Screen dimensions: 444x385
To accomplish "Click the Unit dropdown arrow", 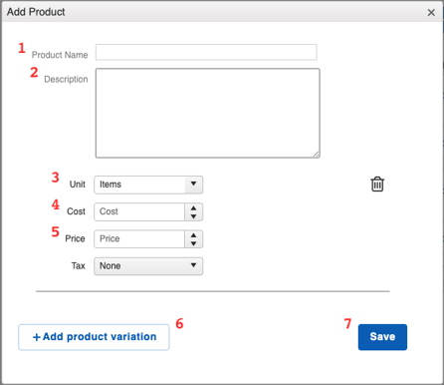I will [193, 184].
